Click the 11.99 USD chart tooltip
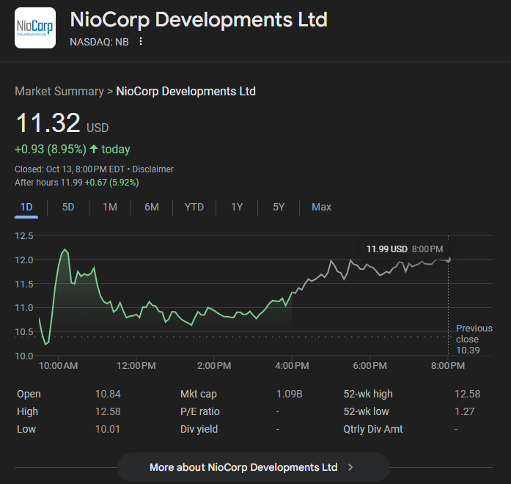This screenshot has height=484, width=511. click(x=405, y=249)
